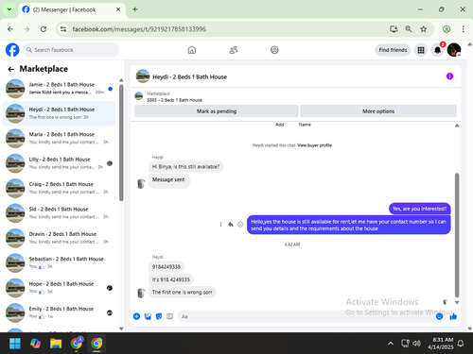Viewport: 473px width, 354px height.
Task: React to the house availability message
Action: click(240, 225)
